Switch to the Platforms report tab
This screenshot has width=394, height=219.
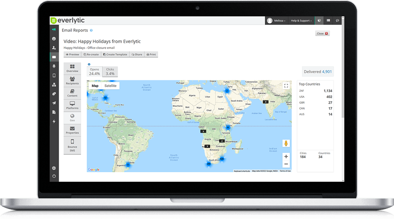[72, 105]
